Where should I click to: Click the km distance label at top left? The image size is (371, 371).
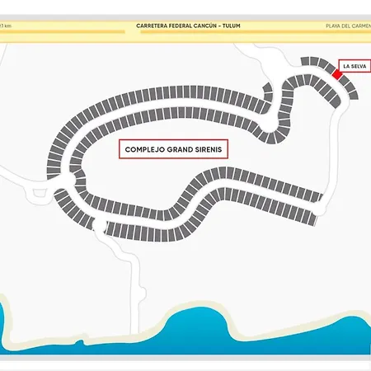coord(6,26)
